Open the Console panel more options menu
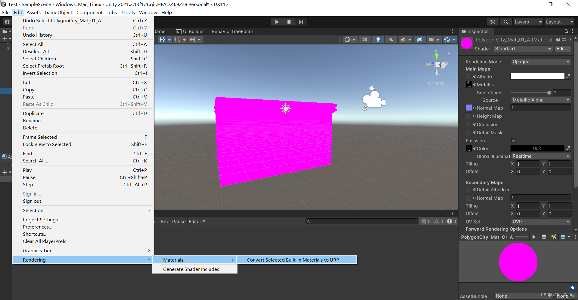 (x=453, y=214)
